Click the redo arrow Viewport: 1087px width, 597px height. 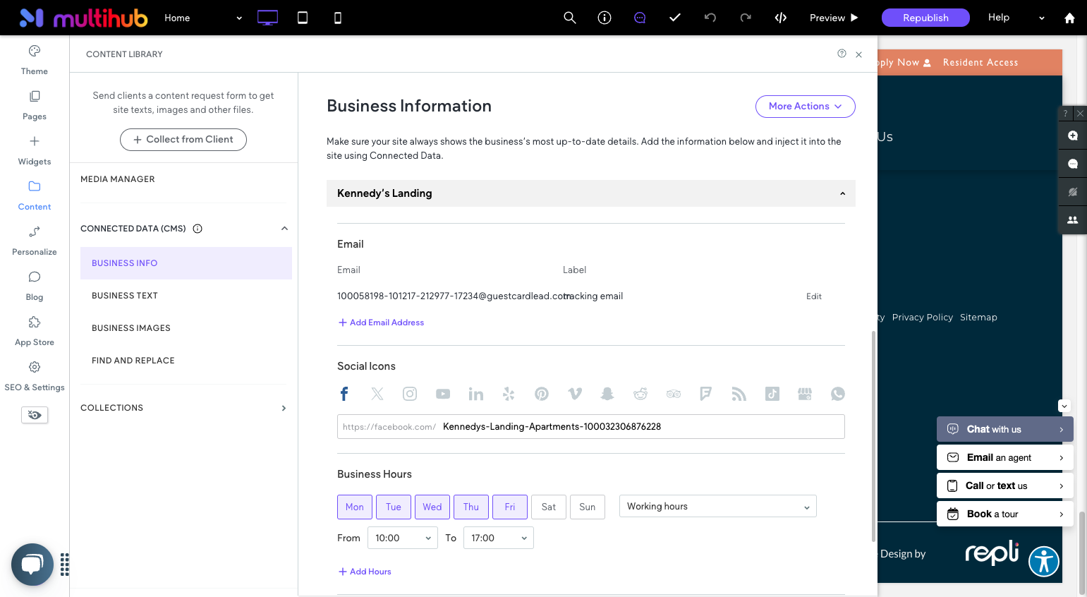tap(746, 18)
